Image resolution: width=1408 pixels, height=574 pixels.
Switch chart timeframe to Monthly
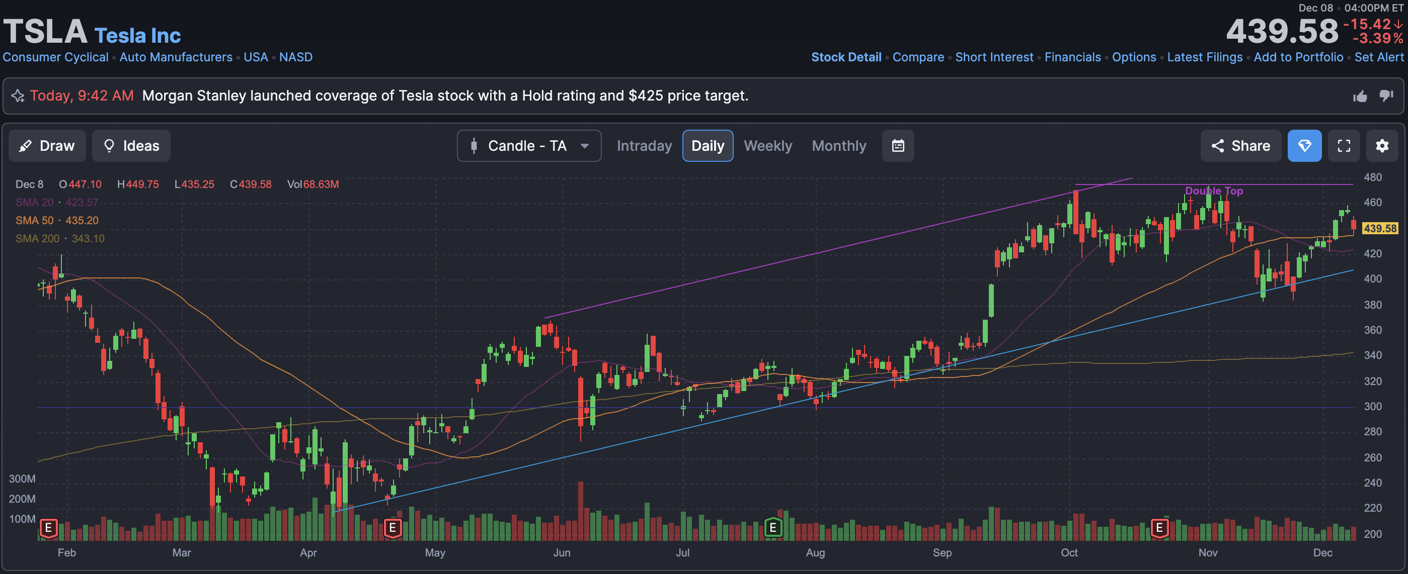tap(838, 146)
